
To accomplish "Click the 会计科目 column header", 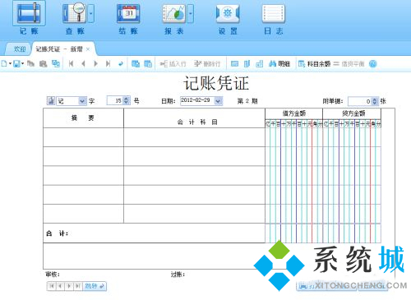I will click(194, 118).
